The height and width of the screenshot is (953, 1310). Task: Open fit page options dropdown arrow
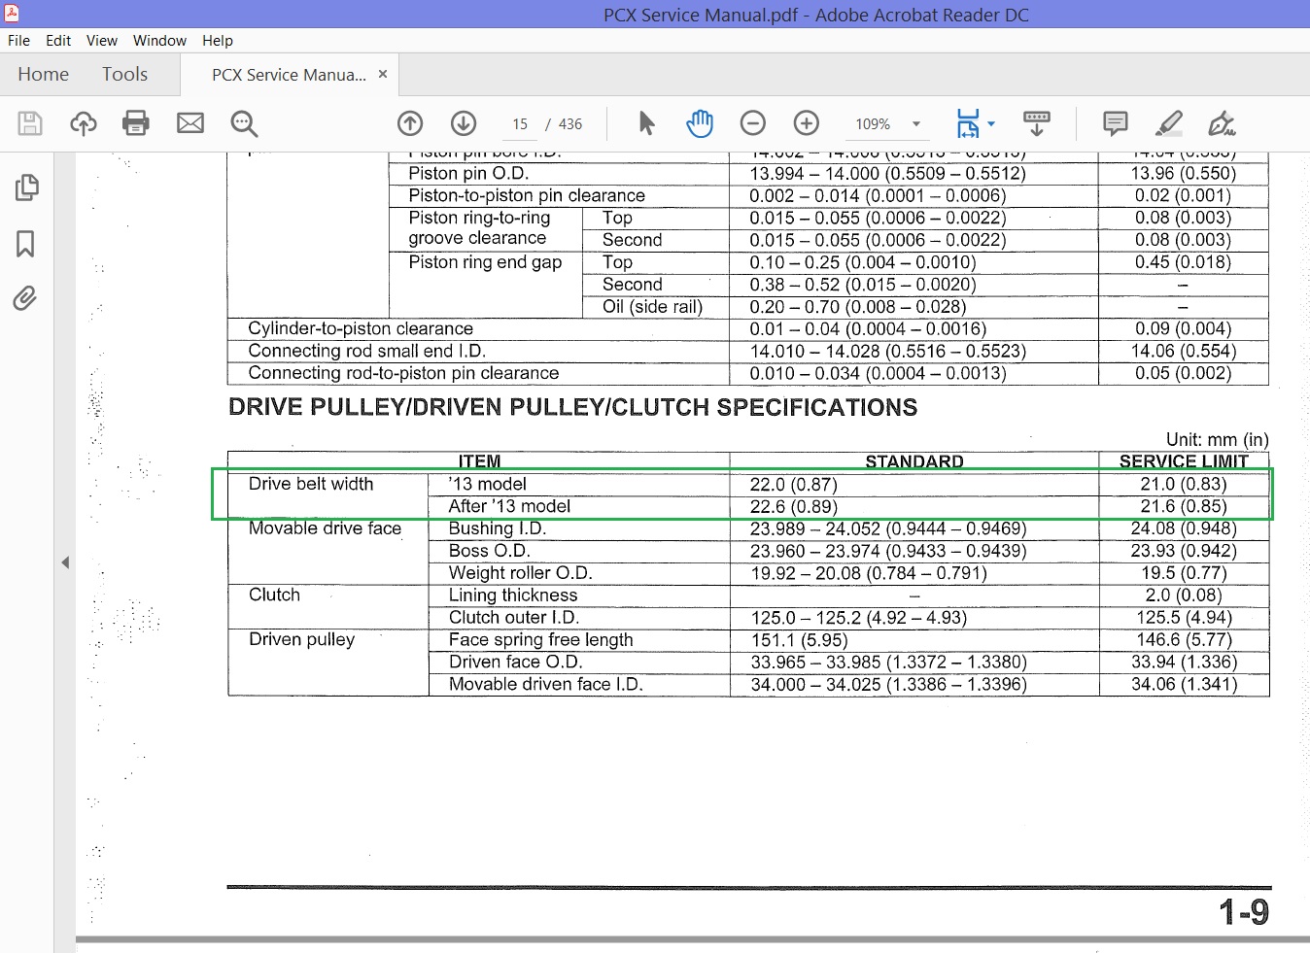991,123
